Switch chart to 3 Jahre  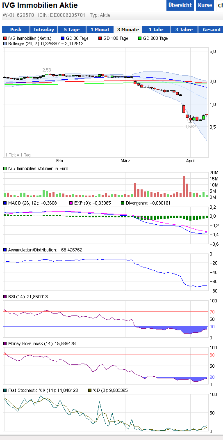pyautogui.click(x=184, y=30)
